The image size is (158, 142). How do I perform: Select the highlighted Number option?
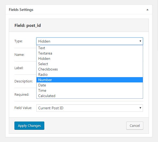point(90,80)
